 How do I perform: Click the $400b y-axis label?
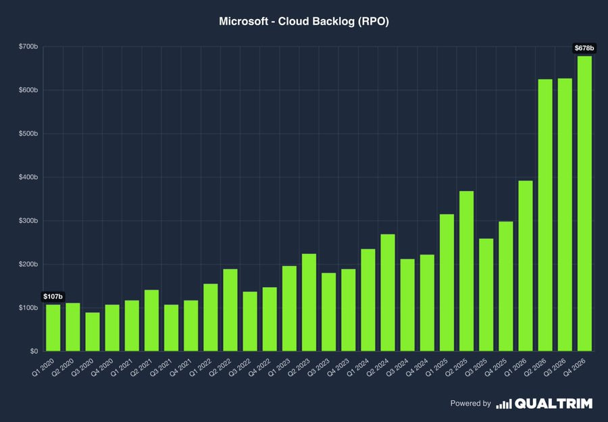pyautogui.click(x=28, y=177)
